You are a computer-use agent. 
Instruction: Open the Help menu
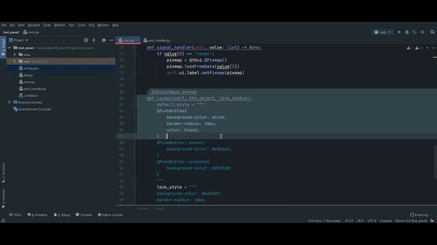(x=115, y=25)
